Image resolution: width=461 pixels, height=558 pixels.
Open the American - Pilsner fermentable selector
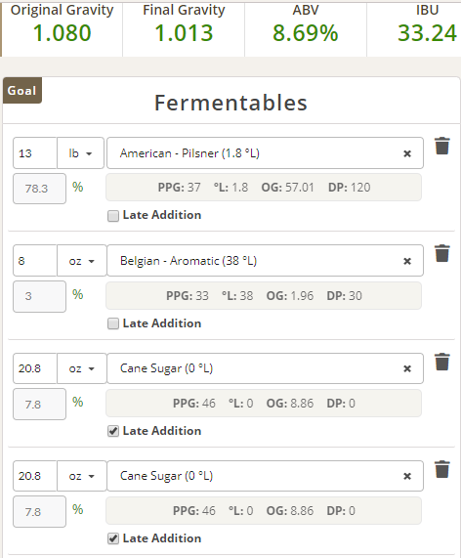(265, 153)
